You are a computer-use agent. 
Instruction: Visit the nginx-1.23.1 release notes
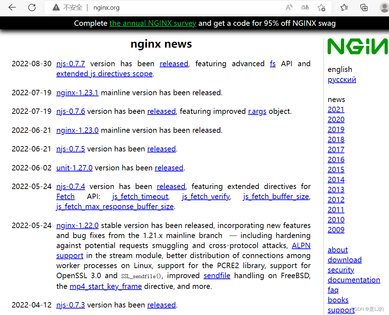click(x=77, y=92)
